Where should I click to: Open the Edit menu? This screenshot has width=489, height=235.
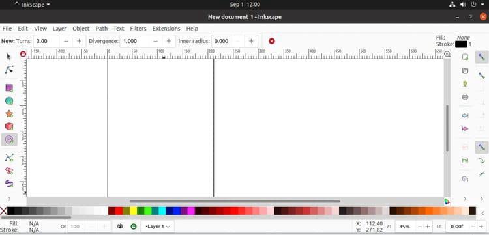(23, 29)
